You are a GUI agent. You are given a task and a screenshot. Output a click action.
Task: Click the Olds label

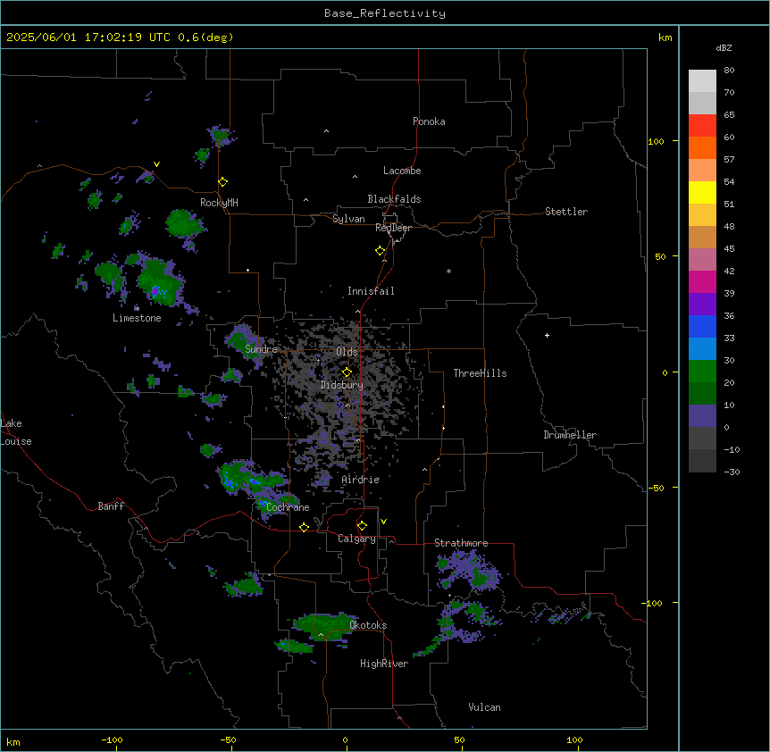[x=347, y=352]
